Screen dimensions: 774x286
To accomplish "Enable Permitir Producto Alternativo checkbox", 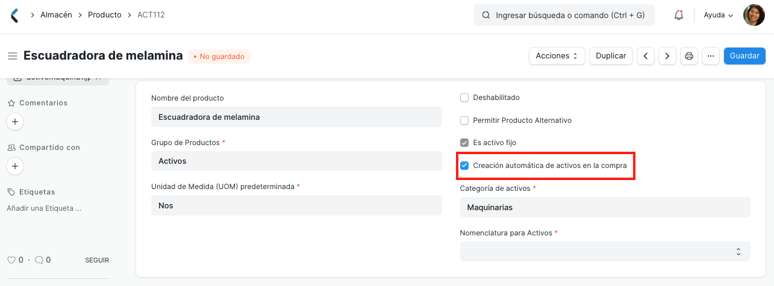I will [x=464, y=120].
